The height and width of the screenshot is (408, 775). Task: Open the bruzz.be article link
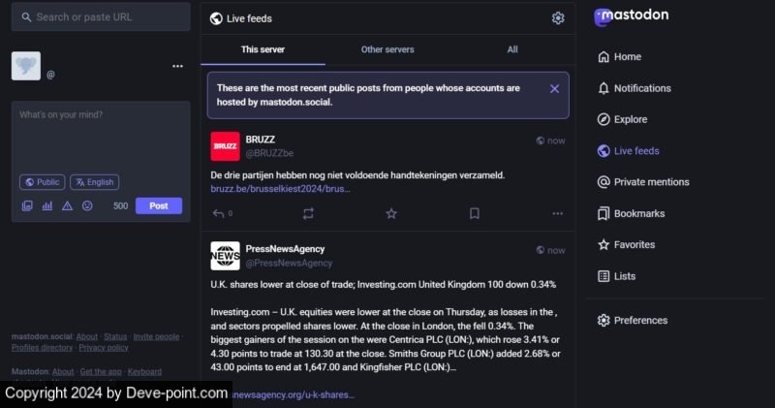pyautogui.click(x=280, y=188)
